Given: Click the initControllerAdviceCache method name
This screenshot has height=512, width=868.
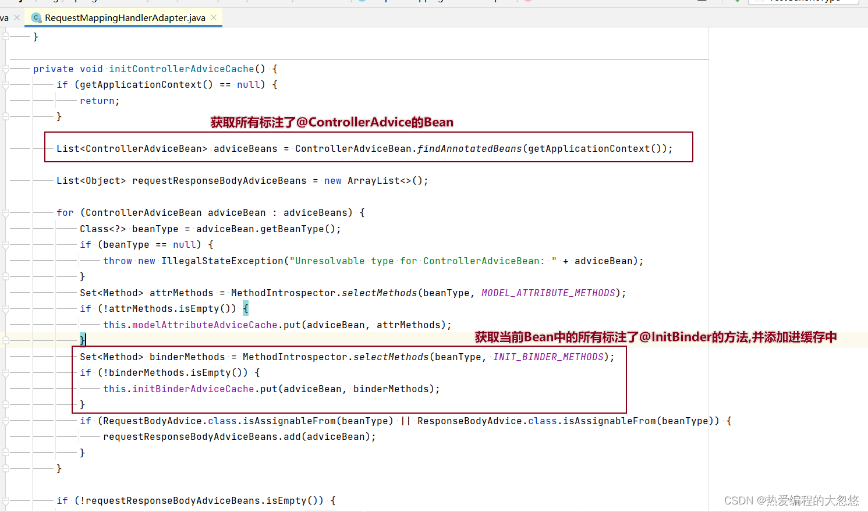Looking at the screenshot, I should (182, 69).
